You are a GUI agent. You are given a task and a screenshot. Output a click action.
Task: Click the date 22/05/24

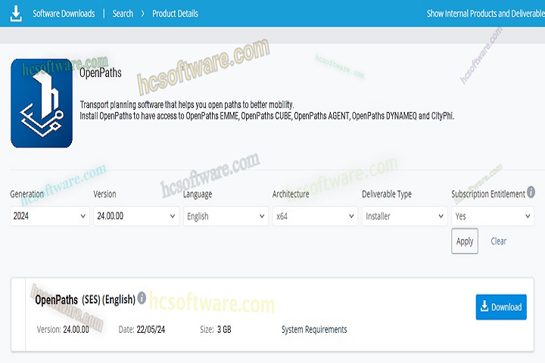click(x=151, y=329)
